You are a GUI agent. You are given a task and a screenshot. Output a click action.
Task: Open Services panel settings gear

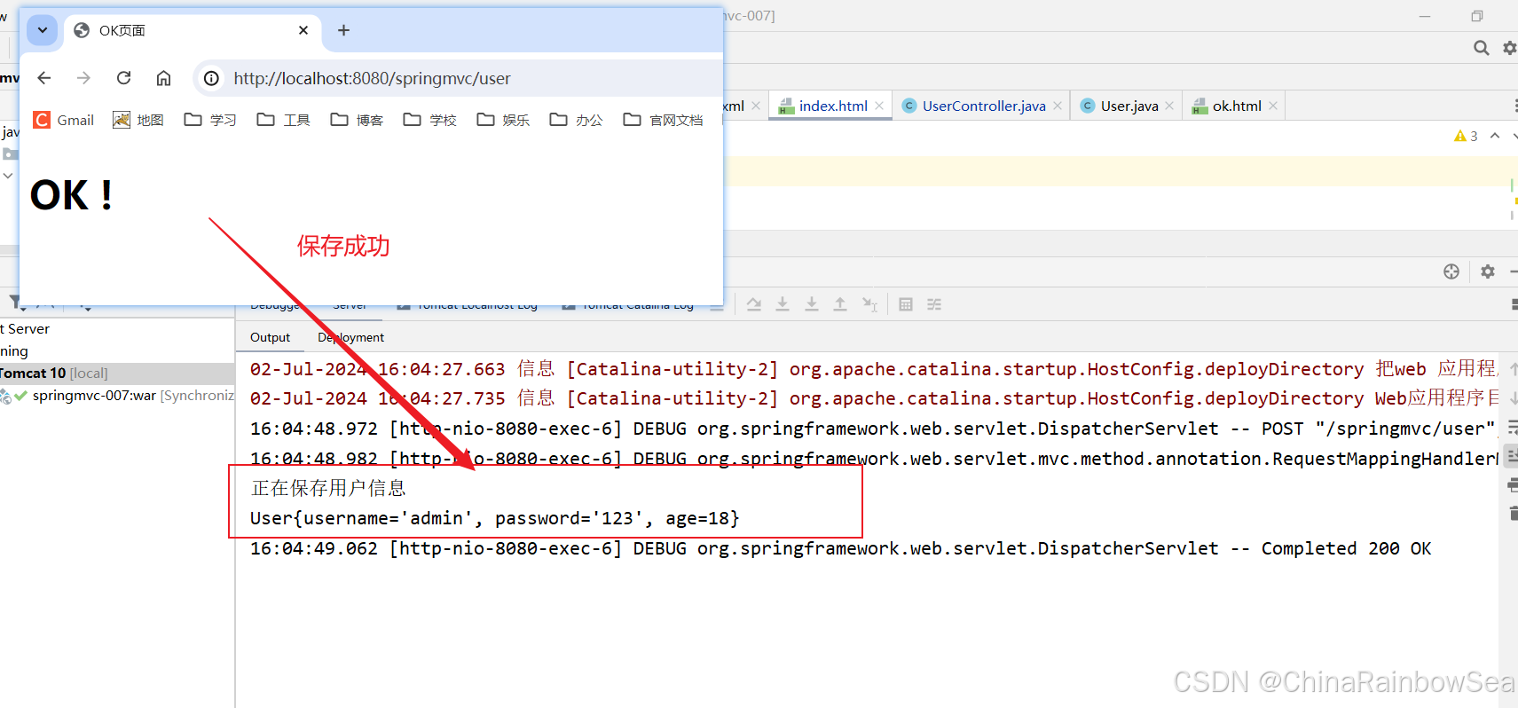1488,271
